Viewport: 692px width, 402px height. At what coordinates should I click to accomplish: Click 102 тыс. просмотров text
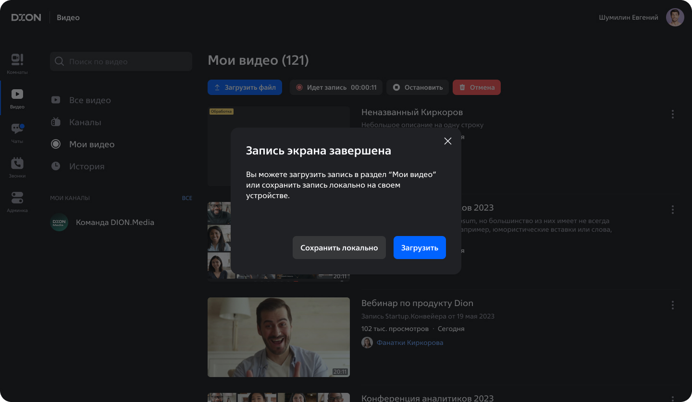tap(395, 329)
